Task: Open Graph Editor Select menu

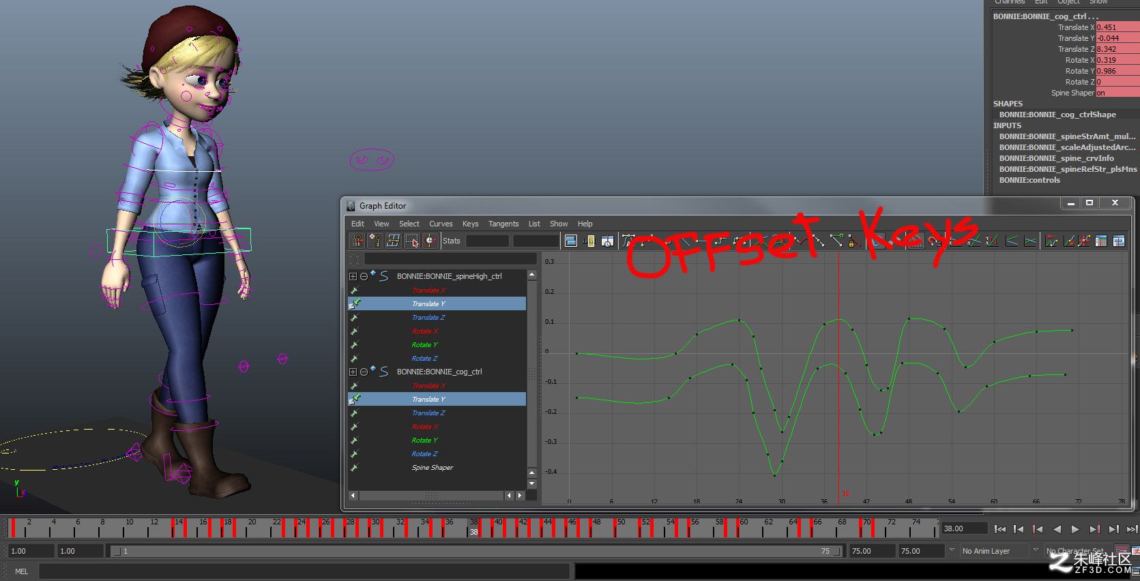Action: point(409,224)
